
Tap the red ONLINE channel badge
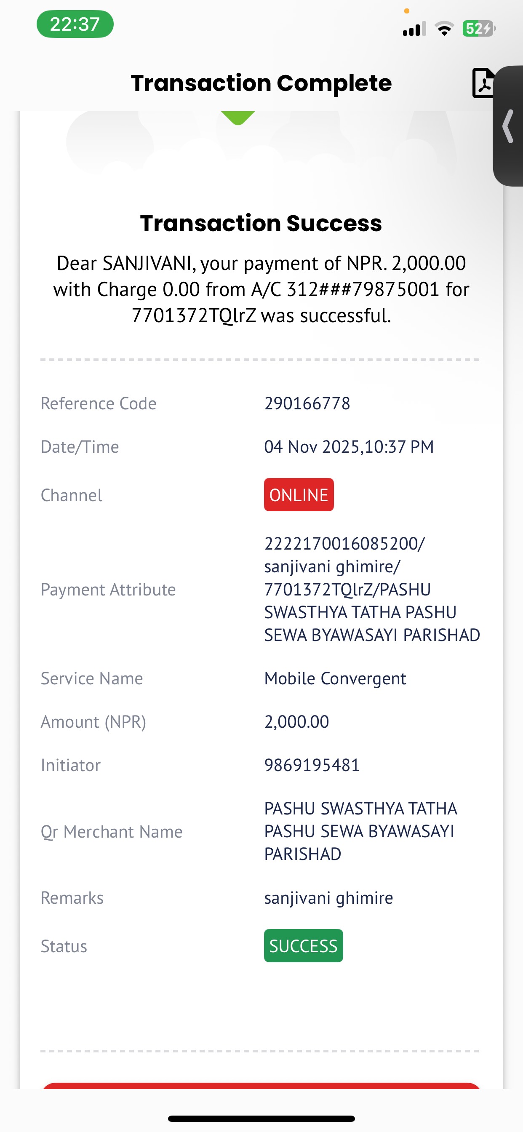tap(299, 495)
